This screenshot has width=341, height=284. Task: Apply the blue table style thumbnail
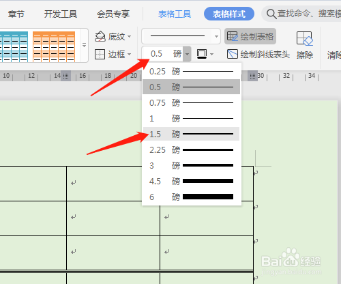click(14, 46)
